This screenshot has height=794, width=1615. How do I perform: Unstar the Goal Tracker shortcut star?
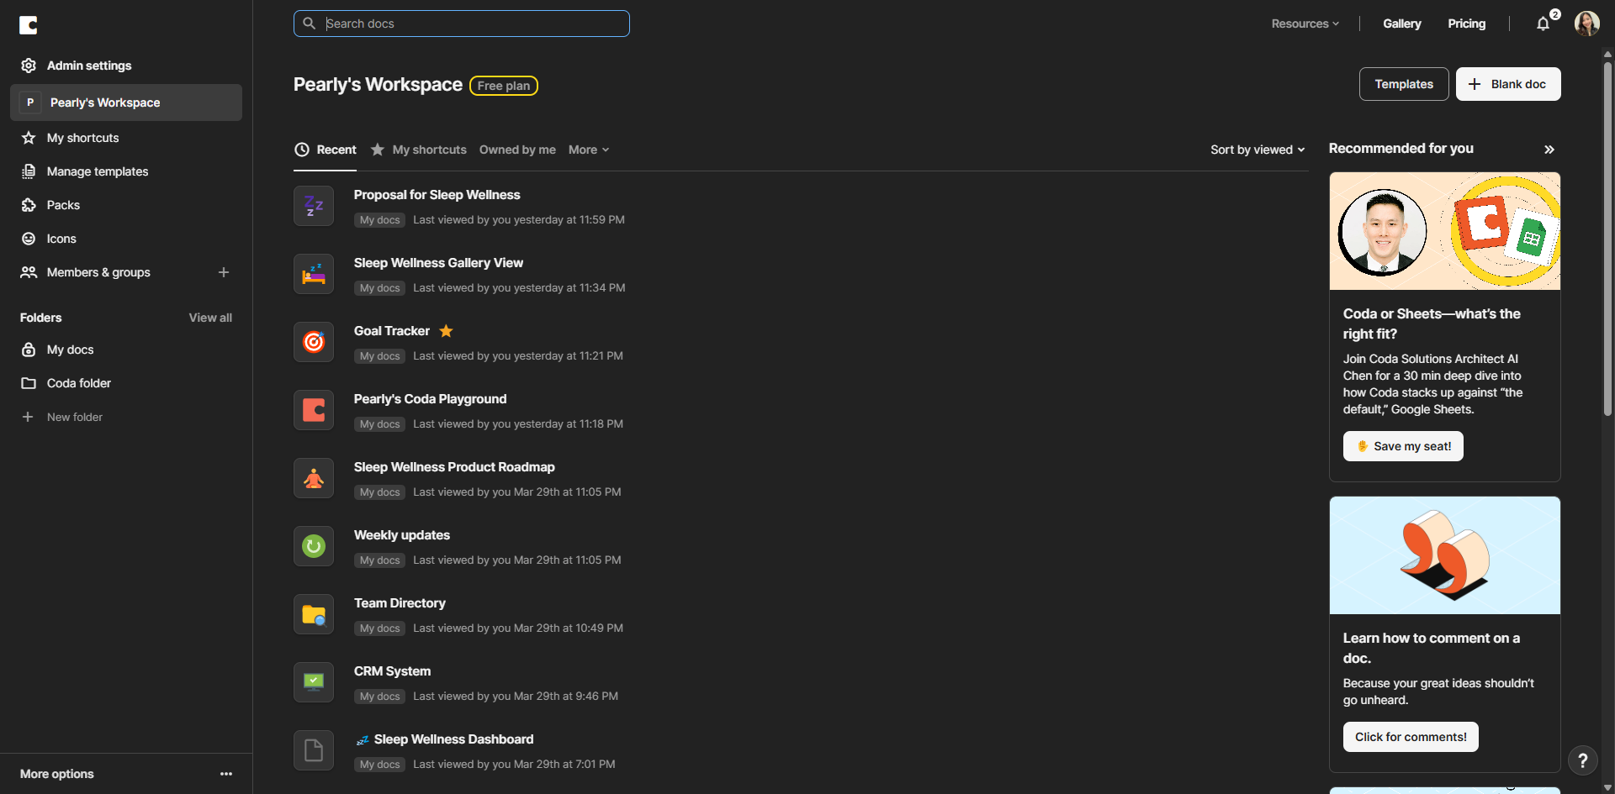pos(447,331)
